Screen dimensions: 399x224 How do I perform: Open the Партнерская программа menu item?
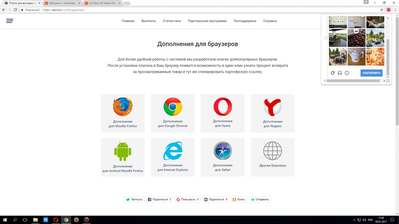point(207,21)
